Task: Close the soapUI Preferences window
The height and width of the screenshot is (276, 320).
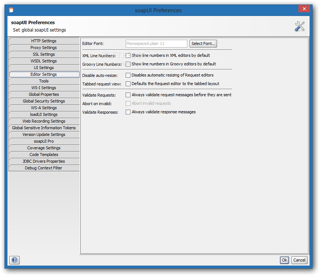Action: pos(304,9)
